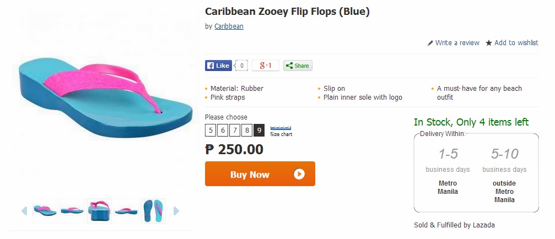
Task: Click the Facebook Like button
Action: pos(218,66)
